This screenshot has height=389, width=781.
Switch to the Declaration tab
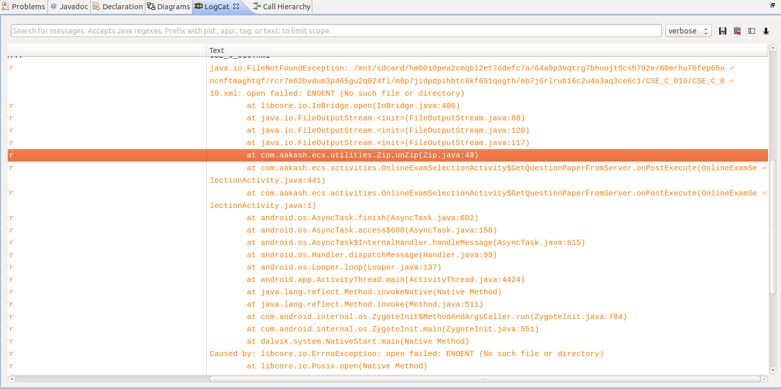coord(118,7)
